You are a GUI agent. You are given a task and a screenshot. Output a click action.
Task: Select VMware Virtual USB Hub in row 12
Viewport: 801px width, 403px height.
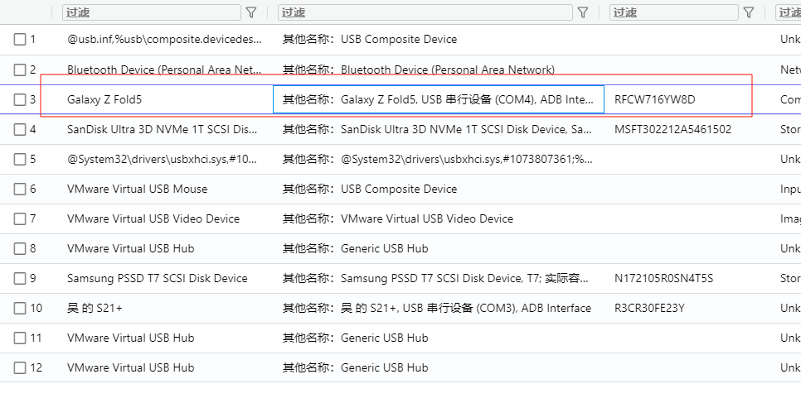(130, 367)
